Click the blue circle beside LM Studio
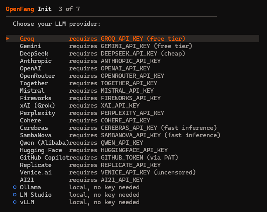 point(15,195)
